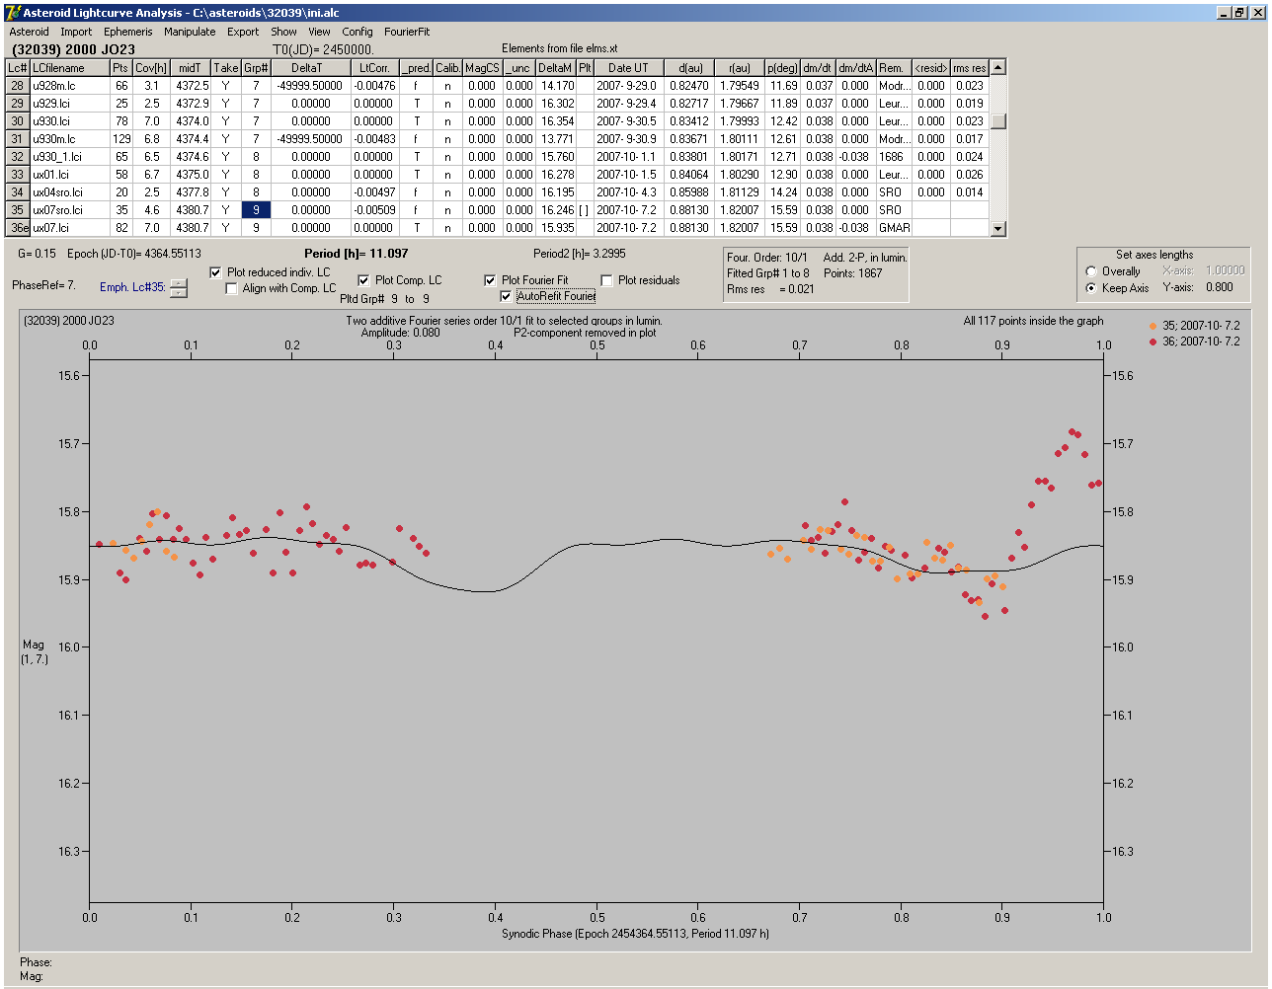Select row header 29 in the table
The width and height of the screenshot is (1272, 989).
(x=17, y=104)
